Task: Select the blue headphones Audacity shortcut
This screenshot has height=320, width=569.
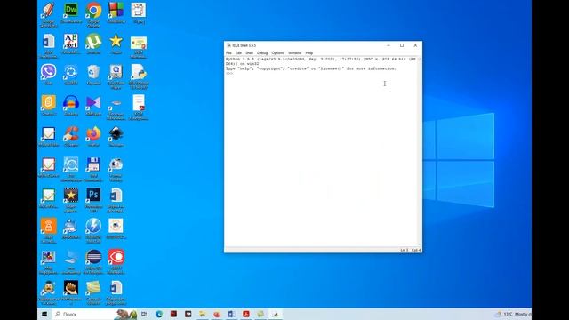Action: point(71,106)
